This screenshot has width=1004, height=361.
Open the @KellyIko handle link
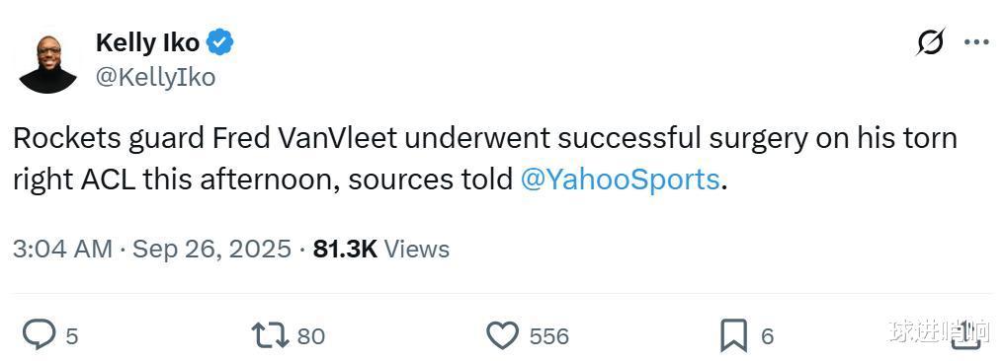coord(155,77)
